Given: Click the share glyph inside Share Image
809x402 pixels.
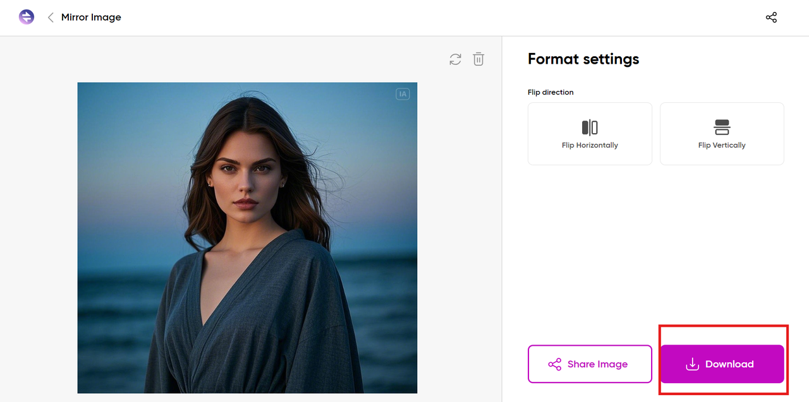Looking at the screenshot, I should pos(554,364).
